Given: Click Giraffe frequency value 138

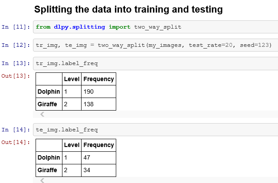Looking at the screenshot, I should pos(88,104).
